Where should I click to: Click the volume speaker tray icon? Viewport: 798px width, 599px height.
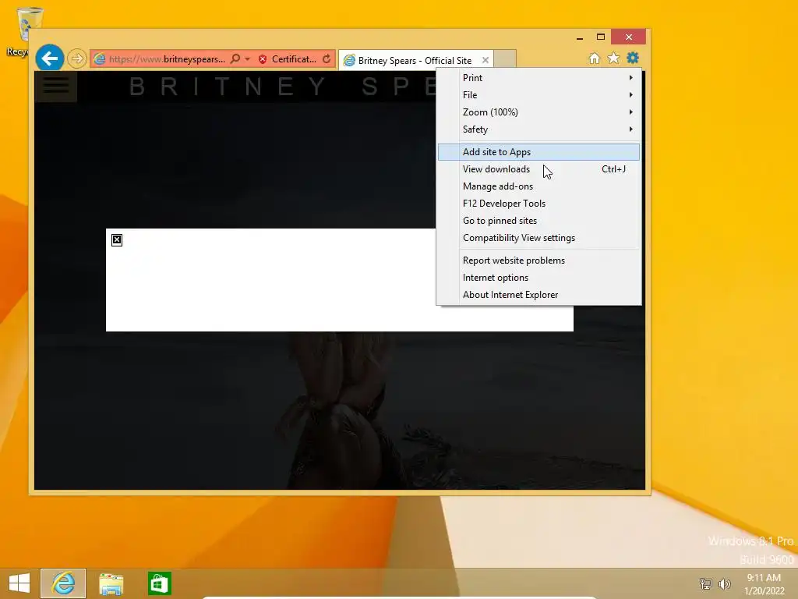coord(725,583)
